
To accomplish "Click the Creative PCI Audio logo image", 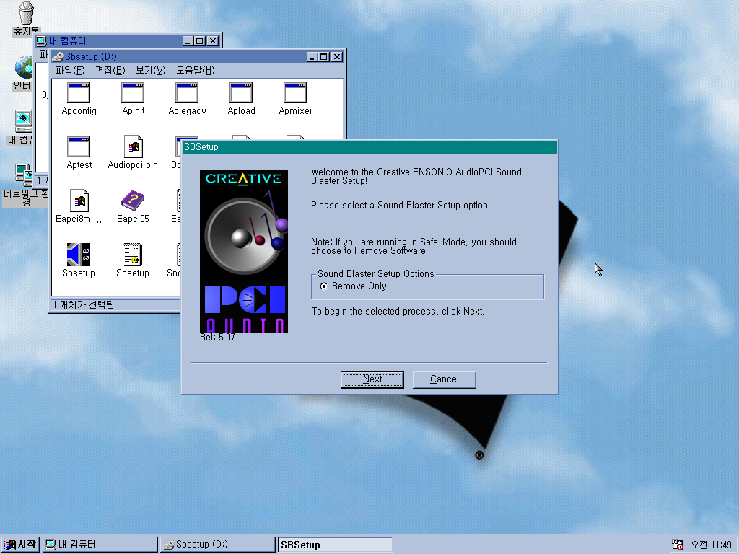I will (244, 252).
